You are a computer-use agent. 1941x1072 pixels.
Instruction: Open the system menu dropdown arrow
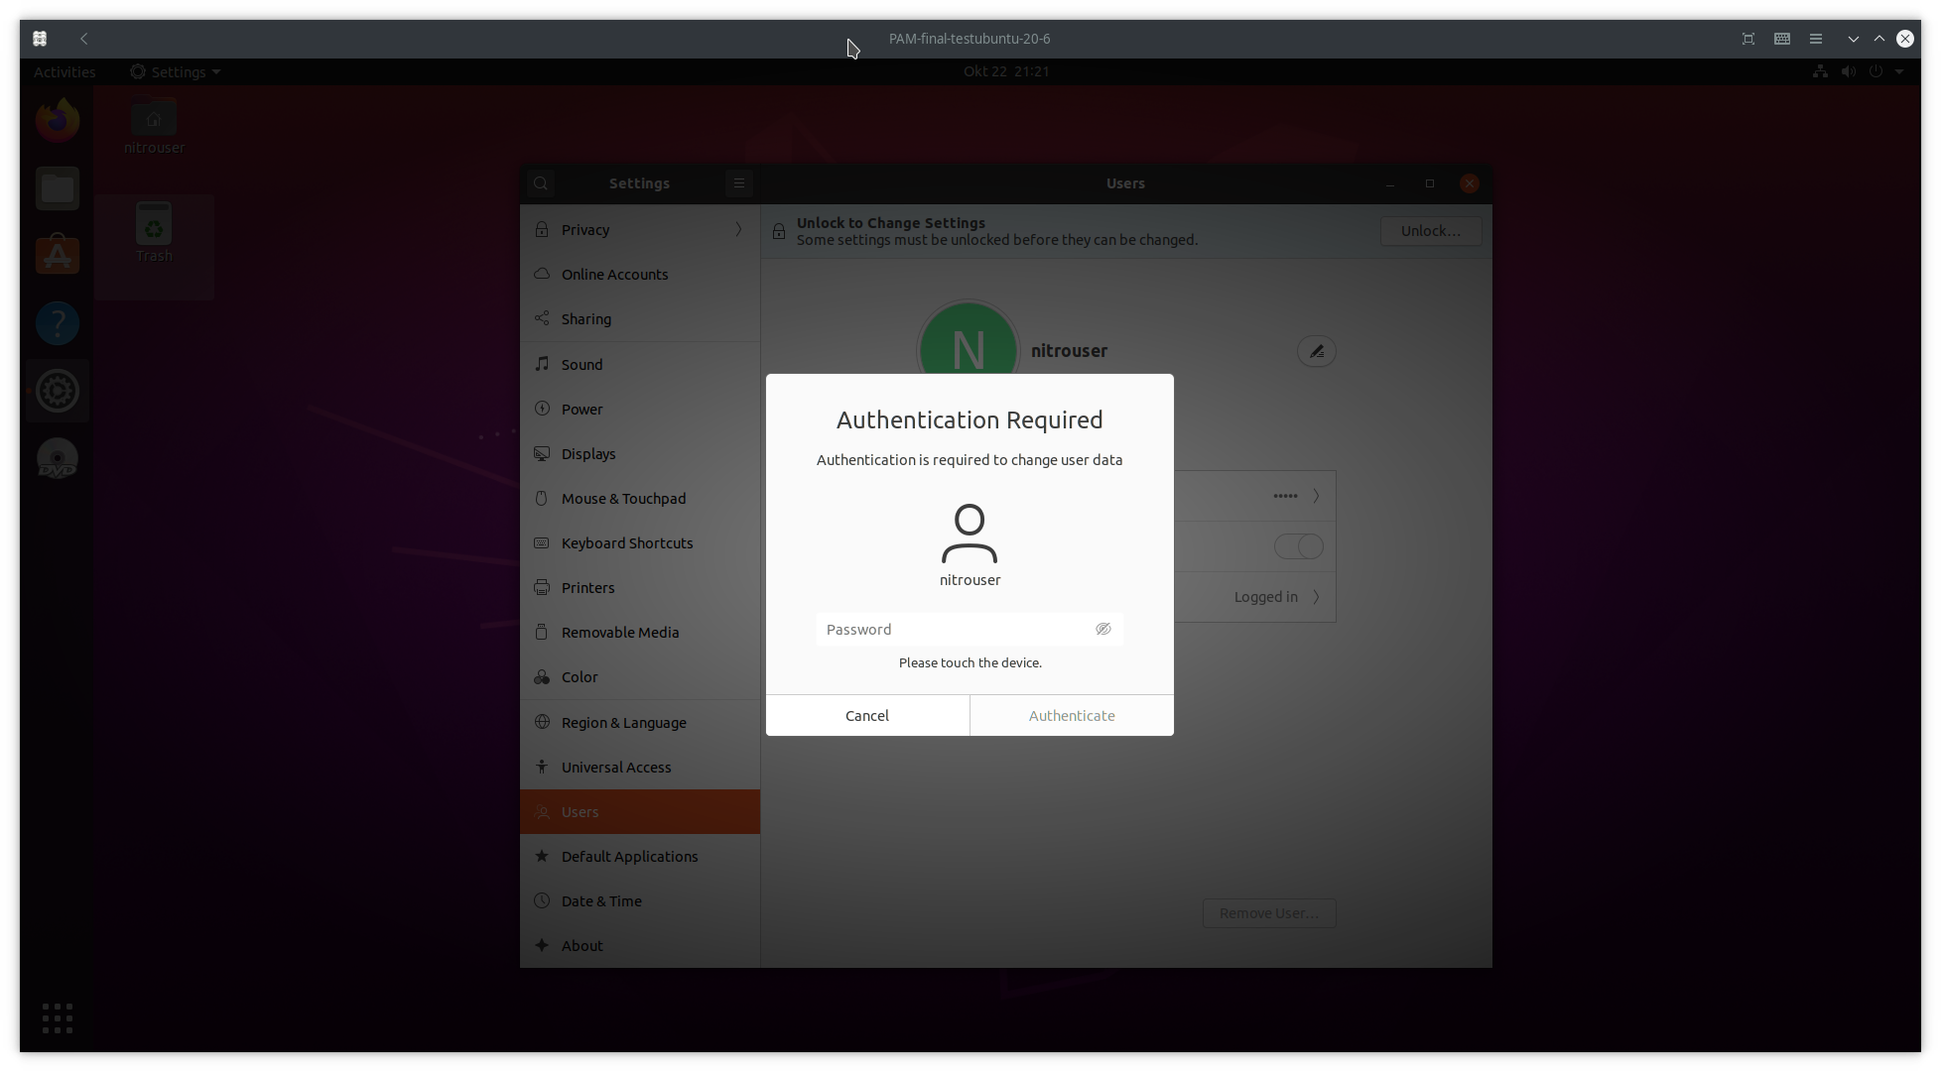tap(1899, 71)
